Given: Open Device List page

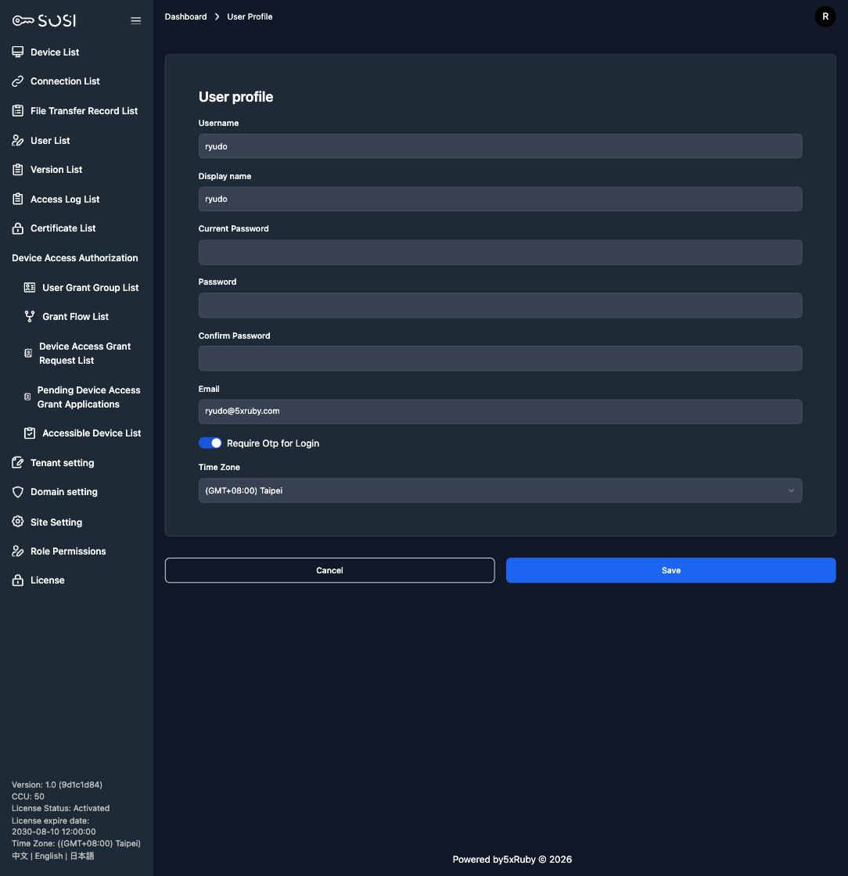Looking at the screenshot, I should point(55,52).
